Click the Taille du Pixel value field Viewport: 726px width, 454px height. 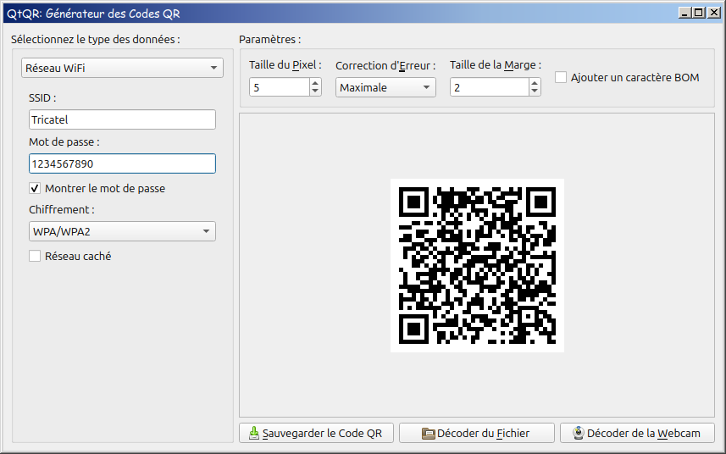pyautogui.click(x=280, y=87)
